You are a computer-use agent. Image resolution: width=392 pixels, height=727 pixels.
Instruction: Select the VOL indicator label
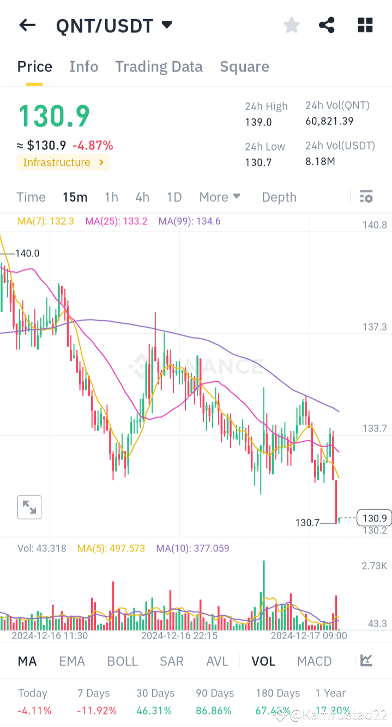(263, 660)
